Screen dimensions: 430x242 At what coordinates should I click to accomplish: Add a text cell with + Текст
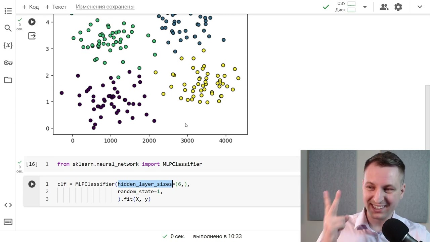tap(56, 7)
